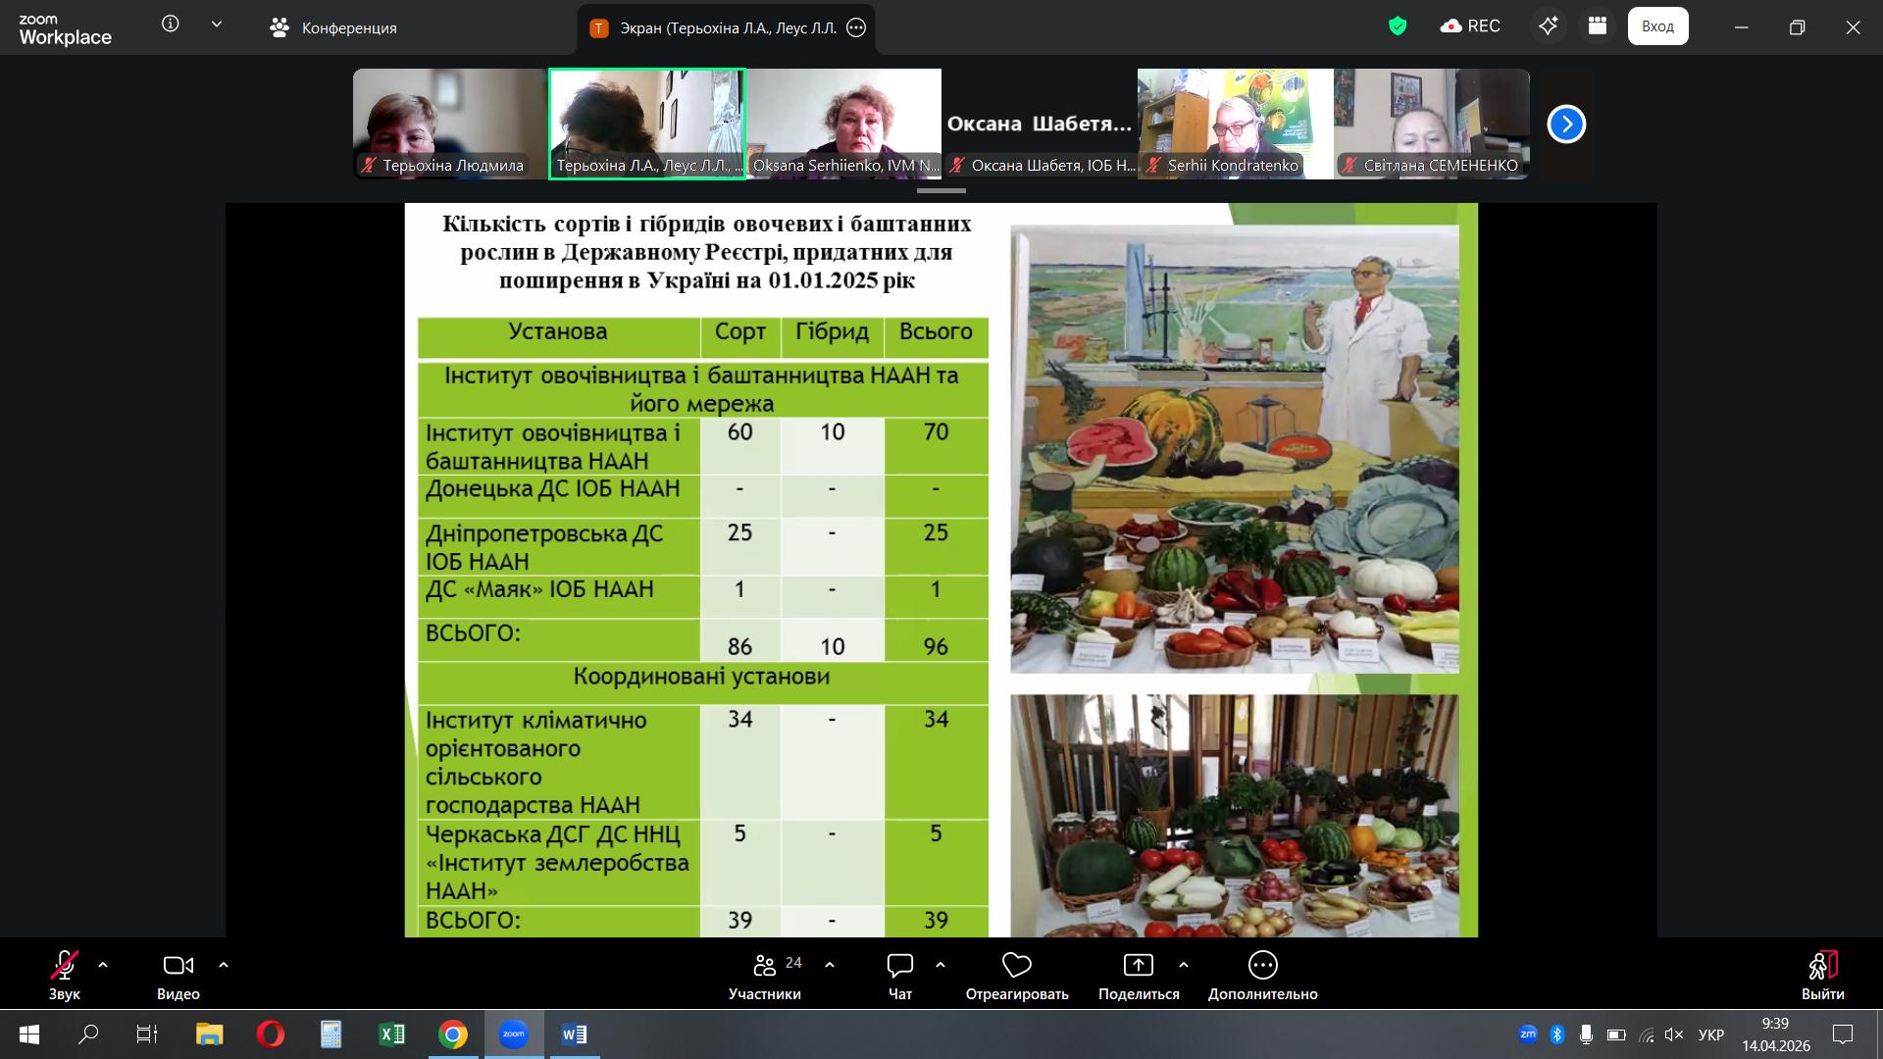This screenshot has width=1883, height=1059.
Task: Switch to the Конференция tab
Action: pos(333,27)
